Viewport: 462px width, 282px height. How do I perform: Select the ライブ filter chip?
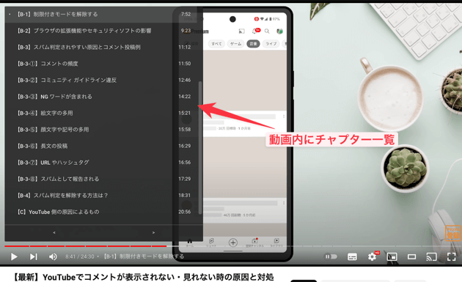[x=271, y=44]
